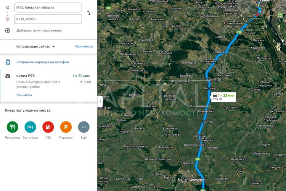
Task: Swap origin and destination with the arrows icon
Action: pos(88,13)
